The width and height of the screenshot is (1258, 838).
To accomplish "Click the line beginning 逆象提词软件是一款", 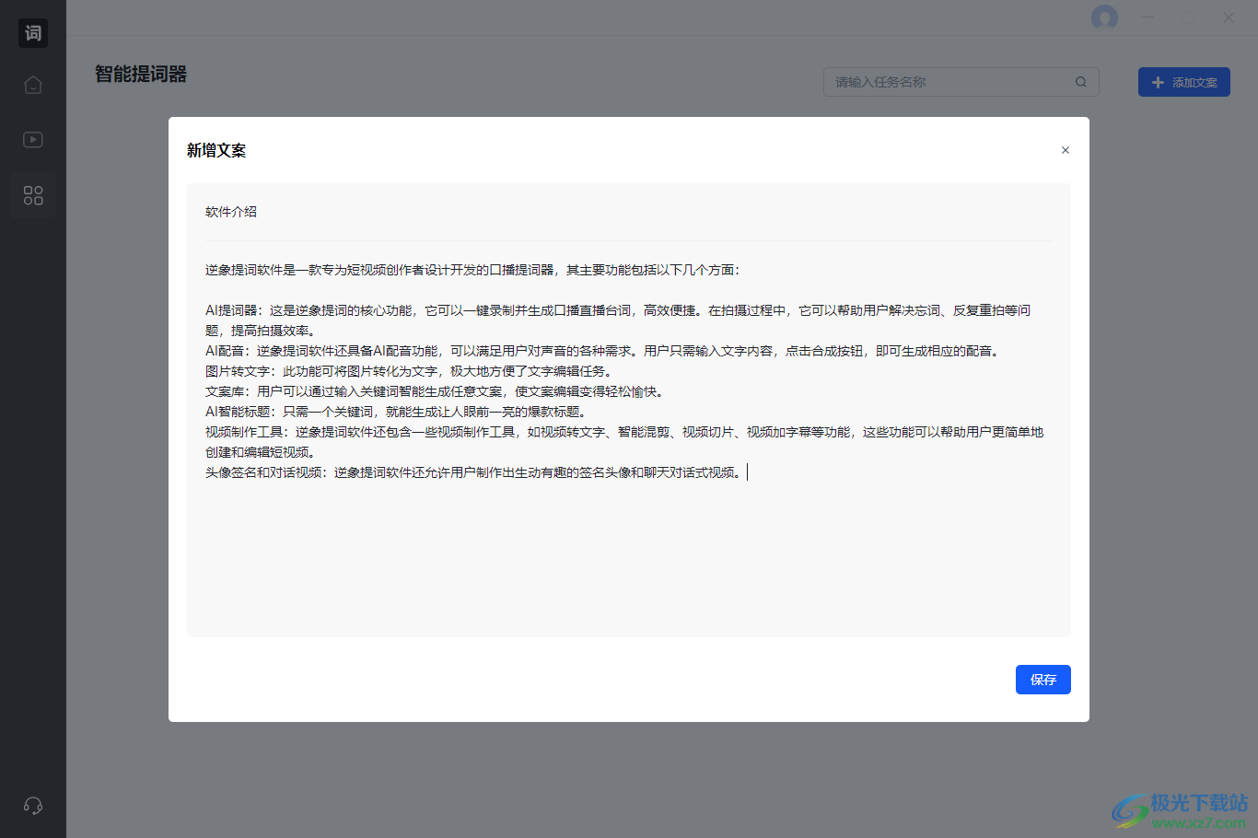I will pos(472,270).
